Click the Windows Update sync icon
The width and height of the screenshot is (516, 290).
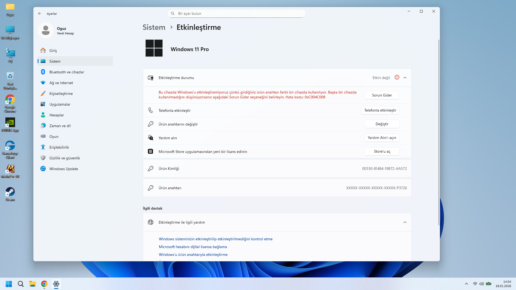click(43, 169)
